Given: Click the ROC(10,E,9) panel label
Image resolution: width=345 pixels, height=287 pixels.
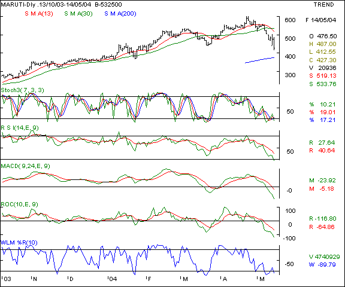Looking at the screenshot, I should [x=19, y=204].
